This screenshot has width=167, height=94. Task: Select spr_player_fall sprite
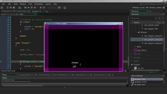[151, 29]
